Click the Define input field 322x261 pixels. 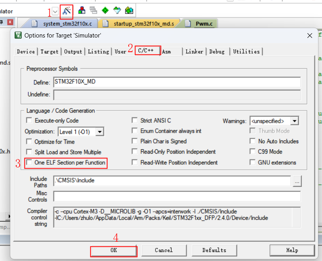coord(176,82)
